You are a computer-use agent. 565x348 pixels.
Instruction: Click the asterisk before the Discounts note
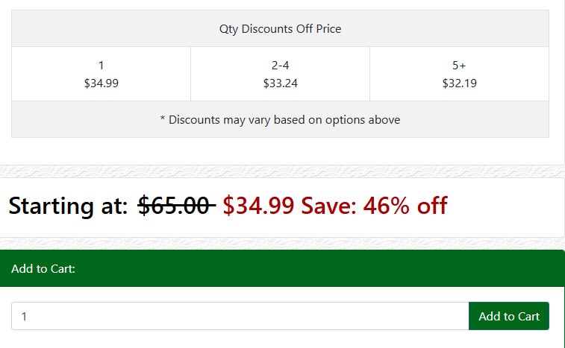[x=163, y=118]
